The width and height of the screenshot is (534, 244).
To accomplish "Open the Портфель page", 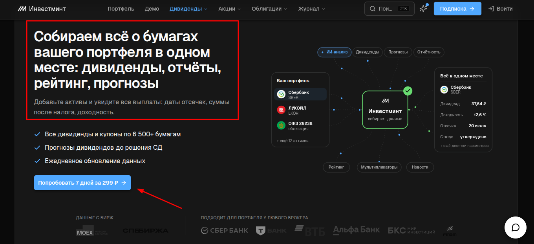I will [121, 9].
